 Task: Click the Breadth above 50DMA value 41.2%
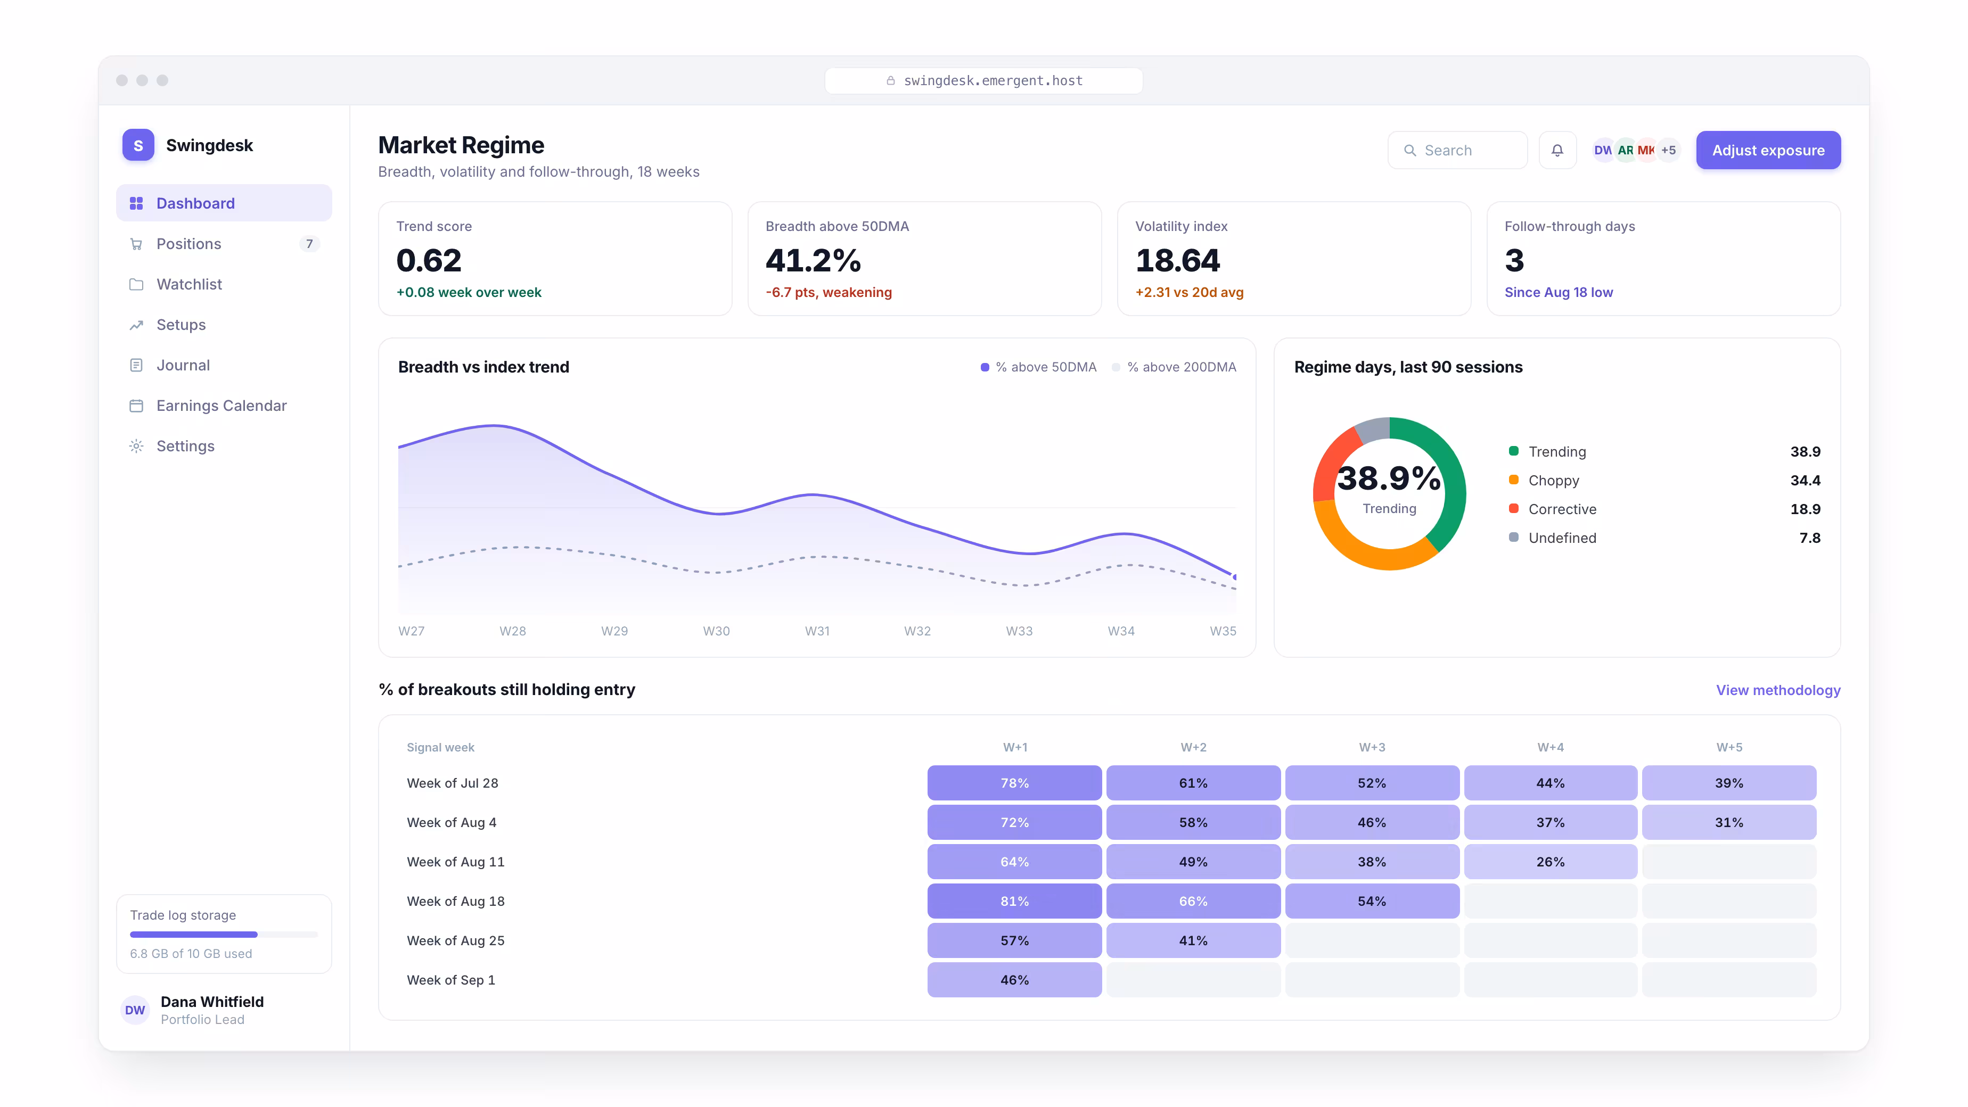click(813, 260)
